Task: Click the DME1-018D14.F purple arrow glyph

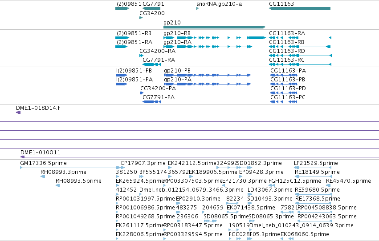Action: (x=18, y=112)
